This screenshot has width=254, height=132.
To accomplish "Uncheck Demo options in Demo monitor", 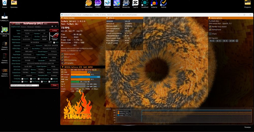I will [x=62, y=54].
